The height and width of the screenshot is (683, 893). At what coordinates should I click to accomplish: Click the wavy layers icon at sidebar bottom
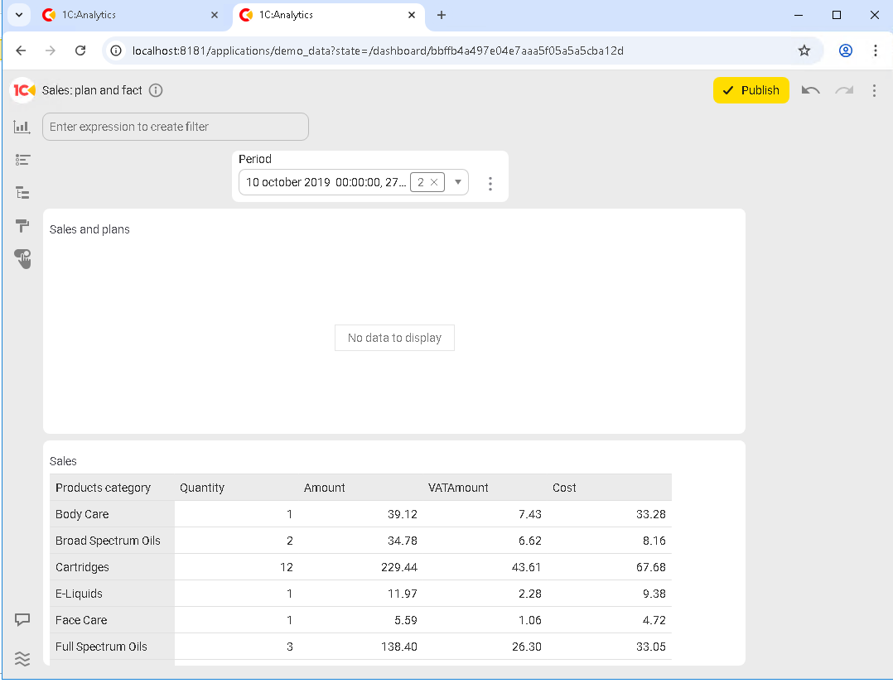coord(22,658)
